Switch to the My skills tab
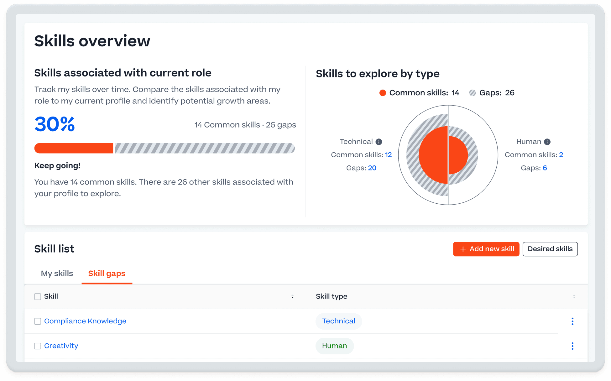Screen dimensions: 611x381 pos(57,274)
